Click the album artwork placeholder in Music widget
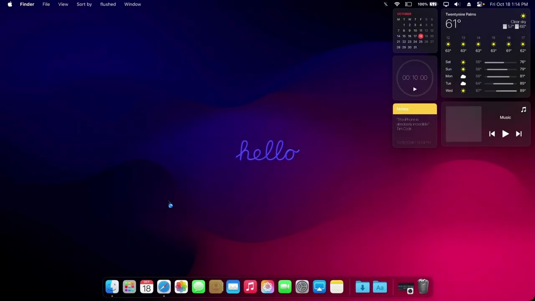 464,124
